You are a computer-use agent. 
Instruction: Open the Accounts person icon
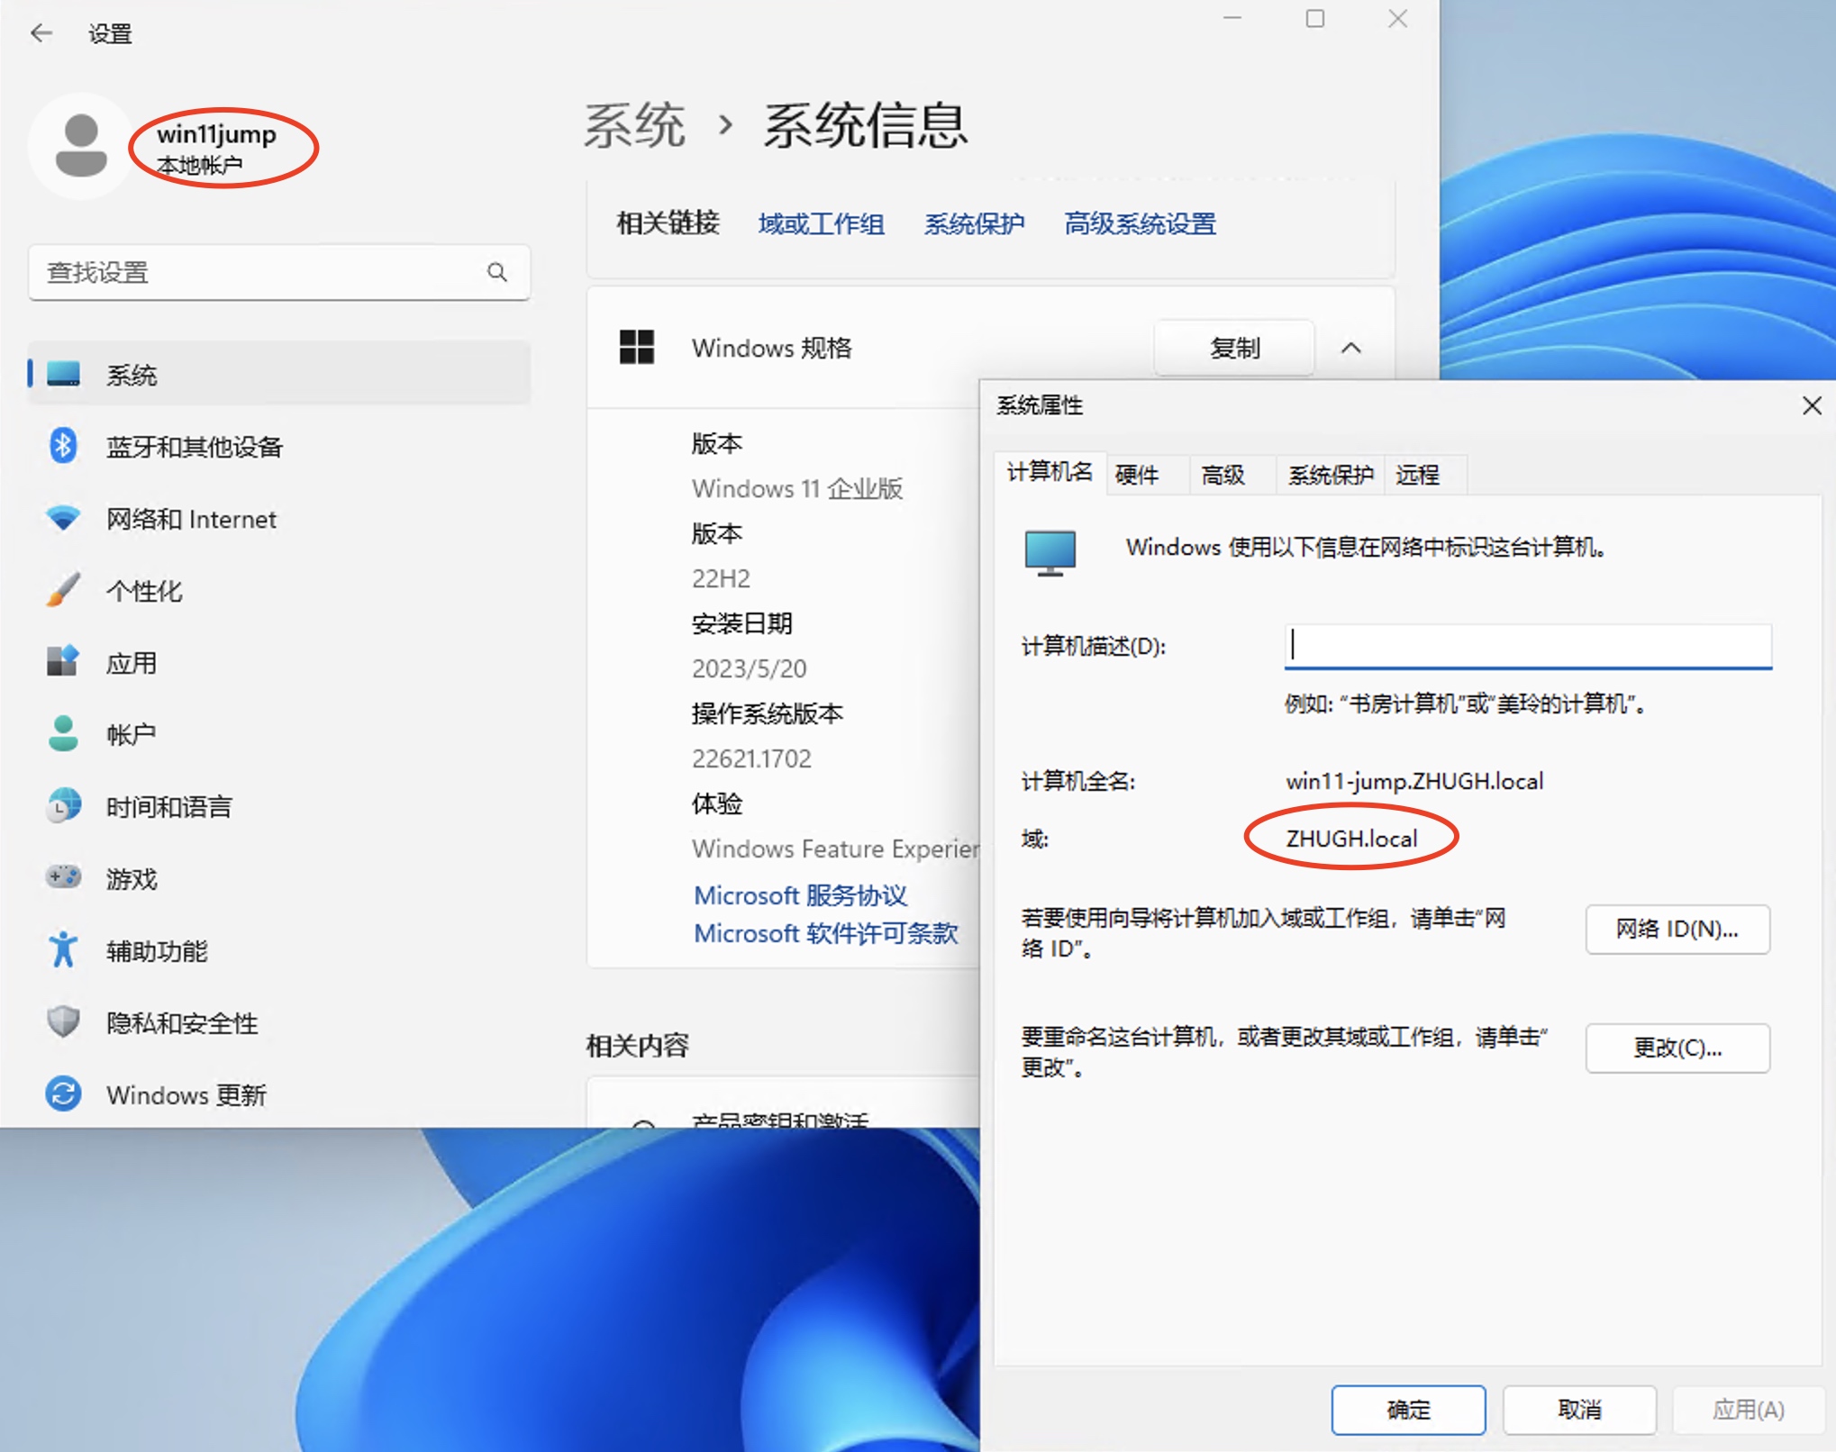pyautogui.click(x=63, y=733)
